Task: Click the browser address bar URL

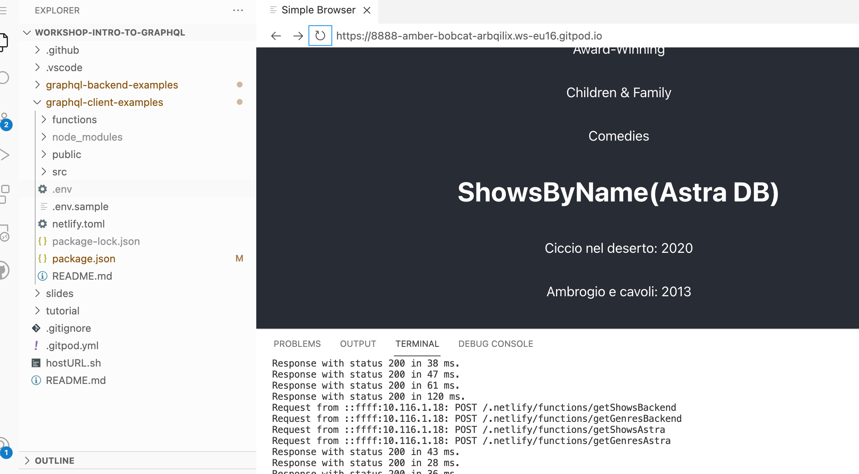Action: 469,36
